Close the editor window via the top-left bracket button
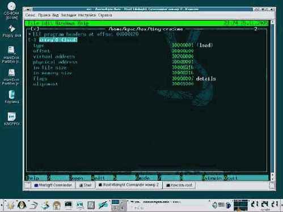 click(x=35, y=29)
